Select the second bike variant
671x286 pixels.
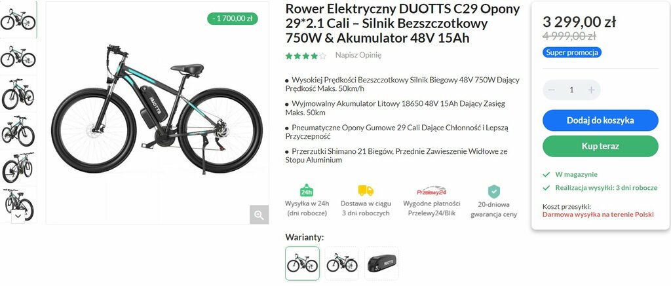[342, 263]
